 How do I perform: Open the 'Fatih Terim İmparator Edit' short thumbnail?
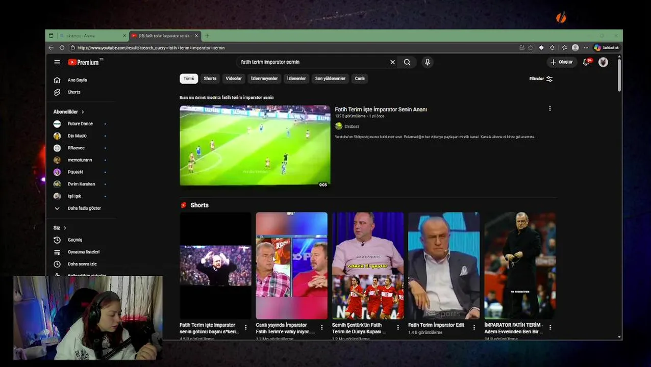444,266
